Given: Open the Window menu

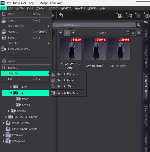Looking at the screenshot, I should coord(66,8).
